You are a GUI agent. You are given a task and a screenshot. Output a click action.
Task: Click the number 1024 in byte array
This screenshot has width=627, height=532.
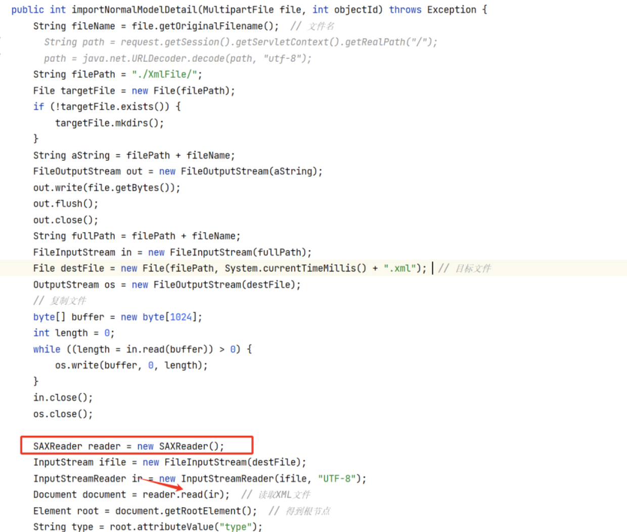(181, 317)
